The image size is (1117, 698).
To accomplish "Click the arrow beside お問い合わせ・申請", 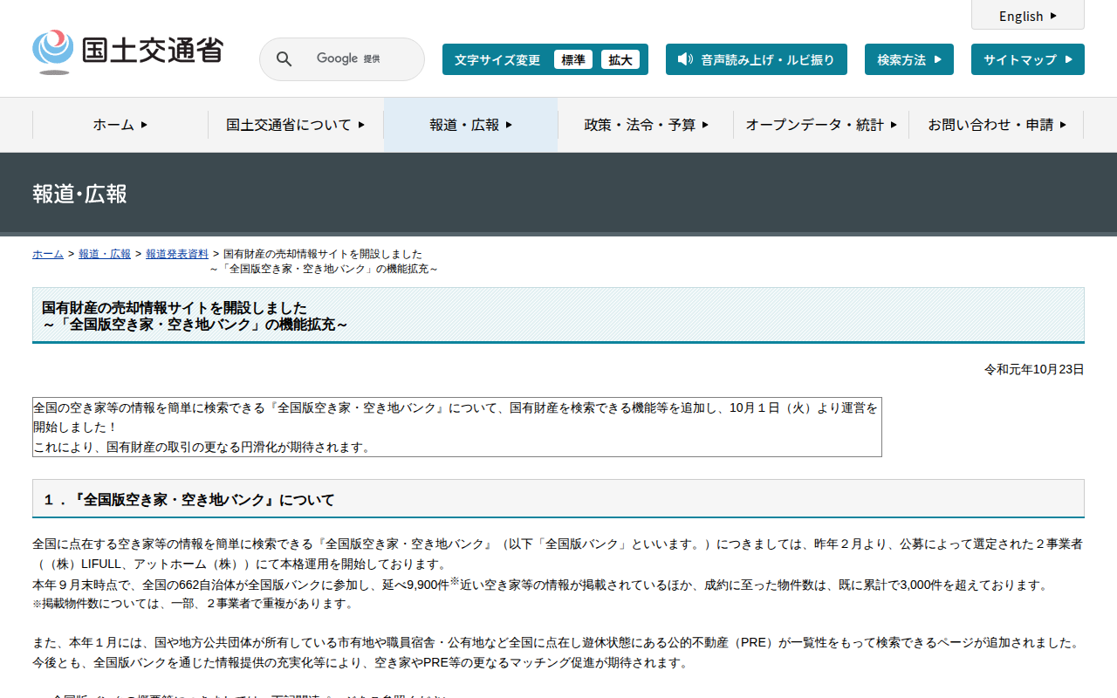I will coord(1063,125).
